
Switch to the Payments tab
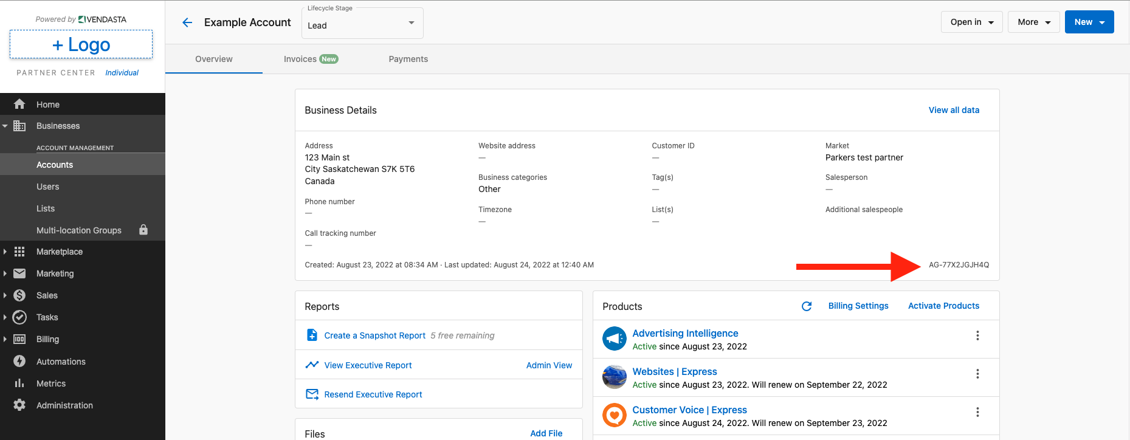[x=408, y=59]
